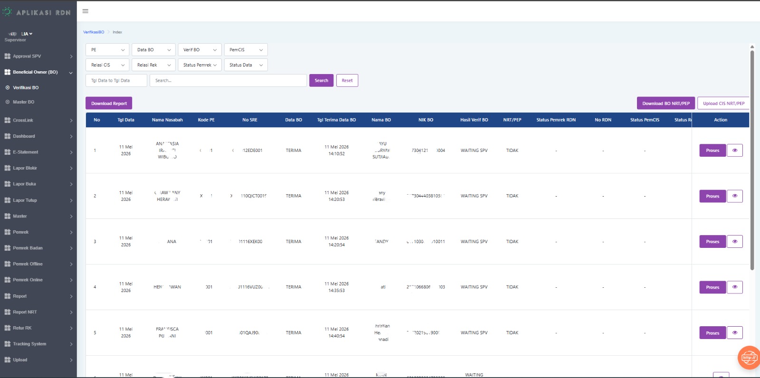Click the Lapor Blokir sidebar icon

tap(7, 168)
